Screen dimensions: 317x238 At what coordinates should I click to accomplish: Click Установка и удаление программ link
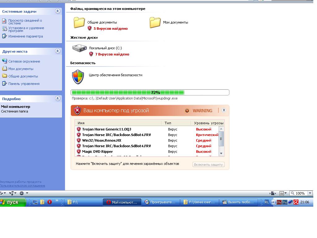tap(26, 29)
